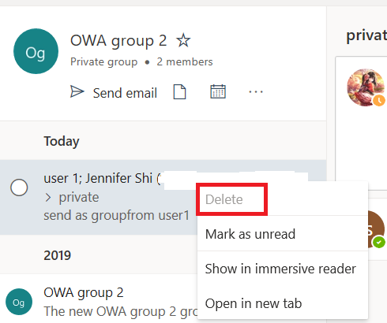Click the large Og group avatar

pyautogui.click(x=36, y=51)
